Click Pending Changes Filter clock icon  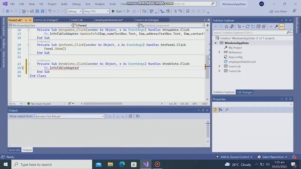click(239, 27)
